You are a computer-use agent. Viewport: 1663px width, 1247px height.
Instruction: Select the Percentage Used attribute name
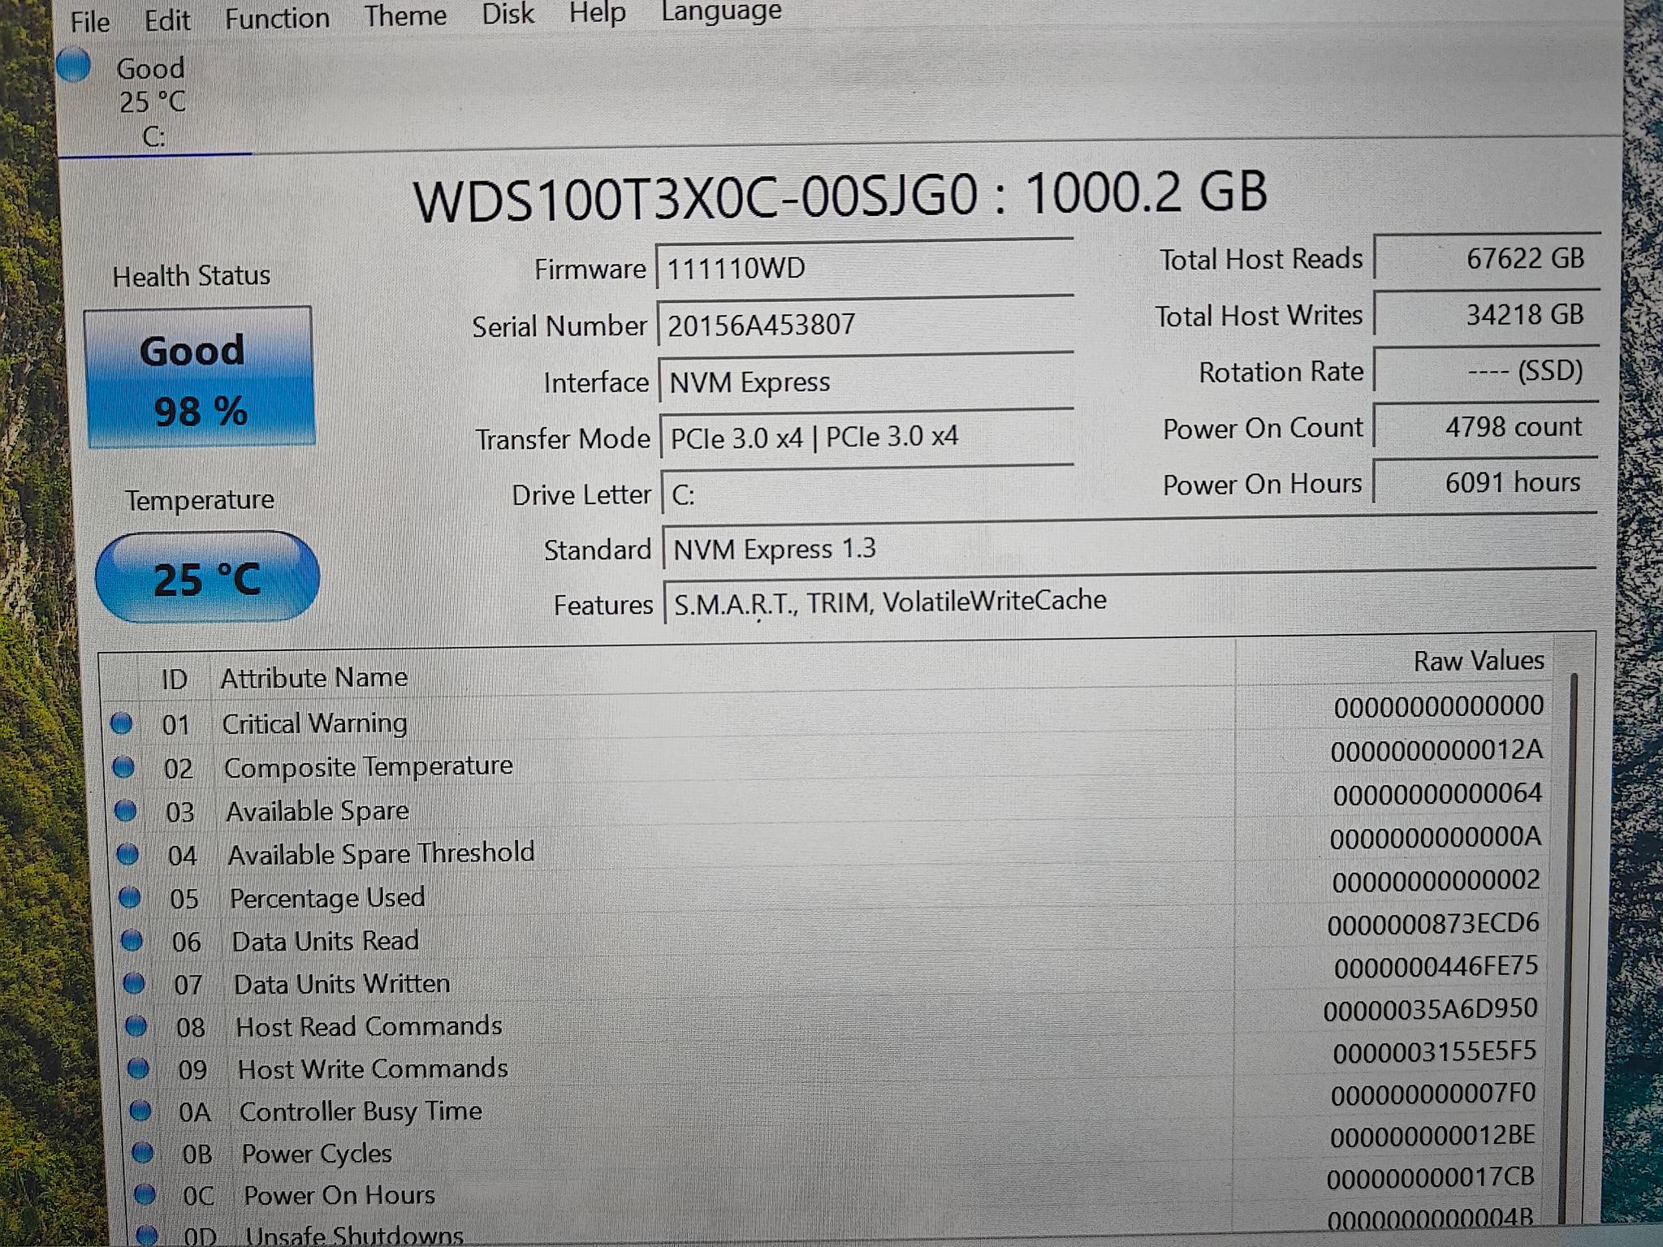[327, 898]
